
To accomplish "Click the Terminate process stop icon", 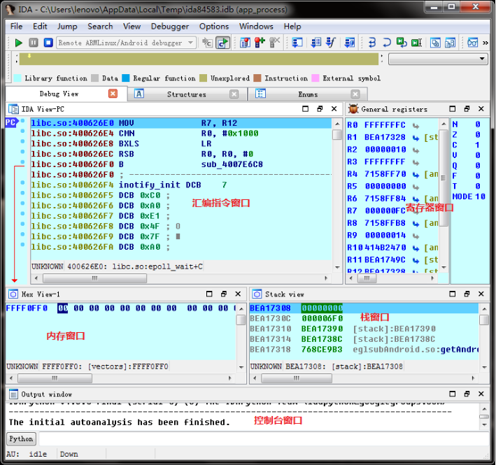I will [48, 43].
